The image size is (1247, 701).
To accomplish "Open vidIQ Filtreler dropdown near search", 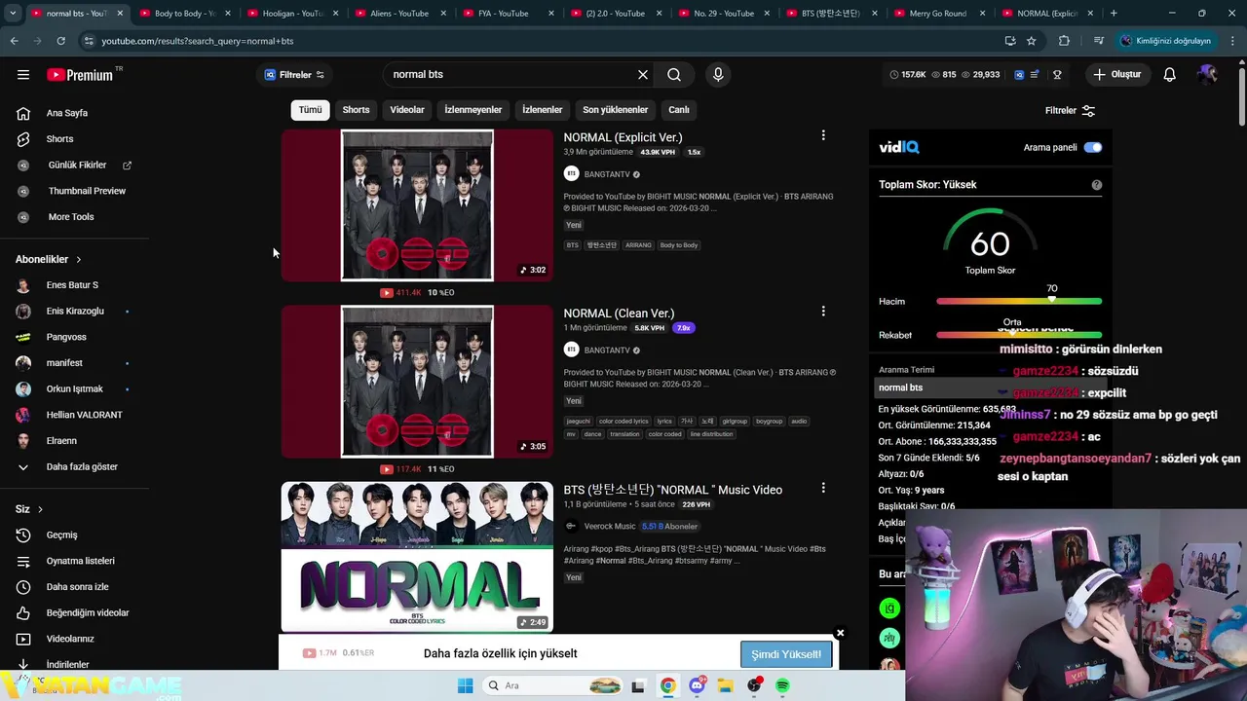I will [295, 75].
